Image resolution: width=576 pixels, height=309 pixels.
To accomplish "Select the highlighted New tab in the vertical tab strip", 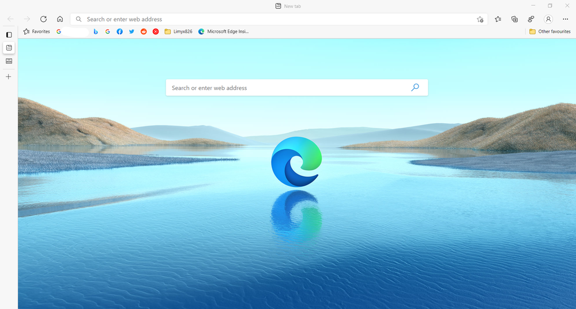I will point(9,48).
